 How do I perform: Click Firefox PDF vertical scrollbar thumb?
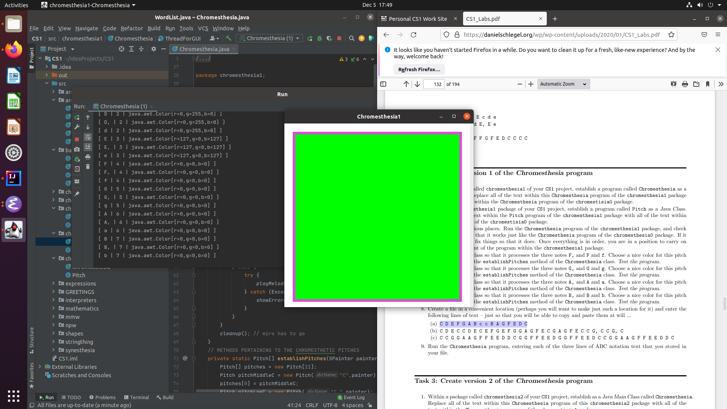724,304
